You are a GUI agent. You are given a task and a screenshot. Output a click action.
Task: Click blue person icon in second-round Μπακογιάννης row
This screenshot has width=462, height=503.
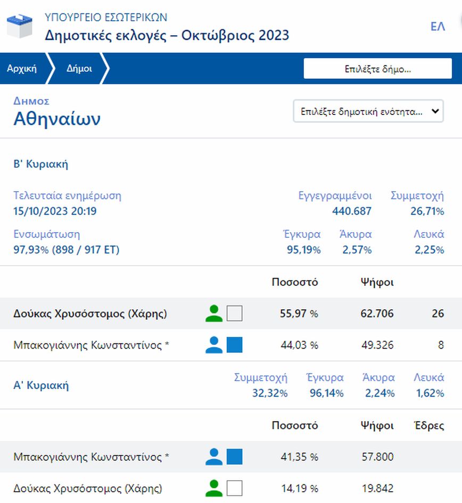click(x=214, y=345)
